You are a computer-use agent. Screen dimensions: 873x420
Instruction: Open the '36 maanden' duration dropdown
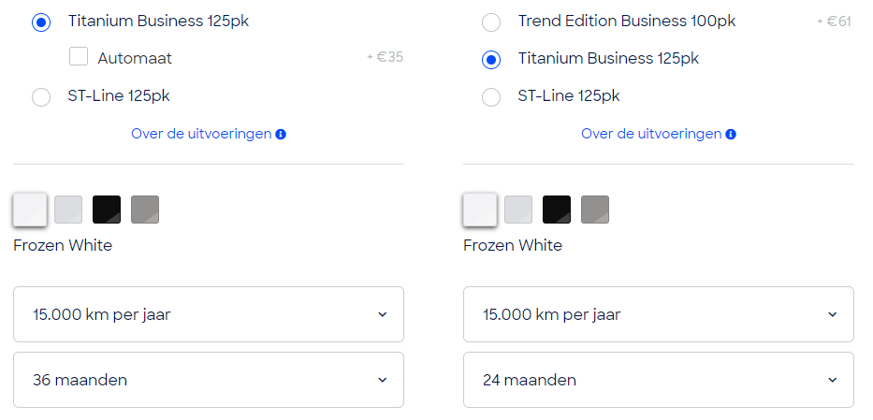point(209,380)
